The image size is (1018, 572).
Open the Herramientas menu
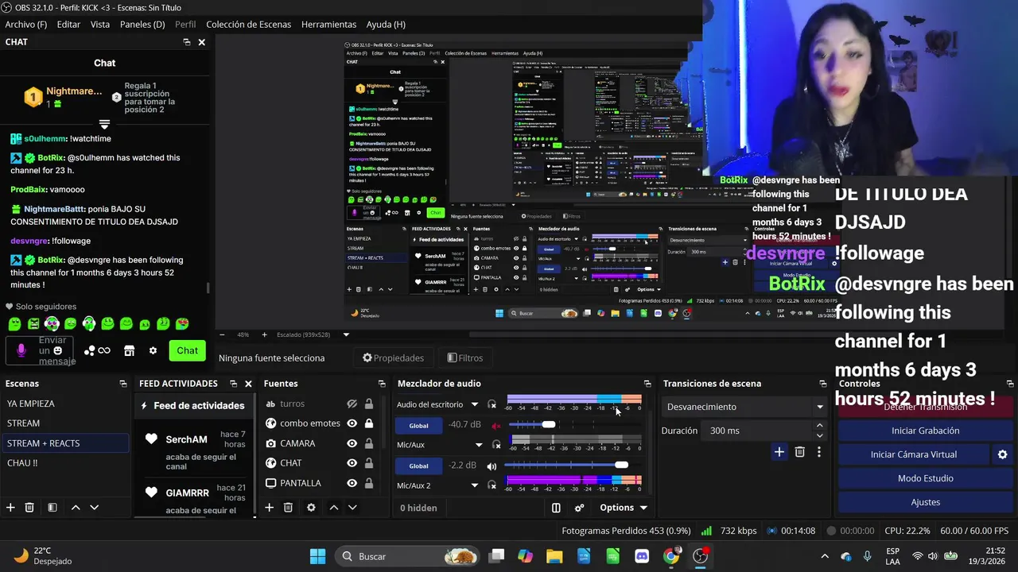tap(328, 25)
